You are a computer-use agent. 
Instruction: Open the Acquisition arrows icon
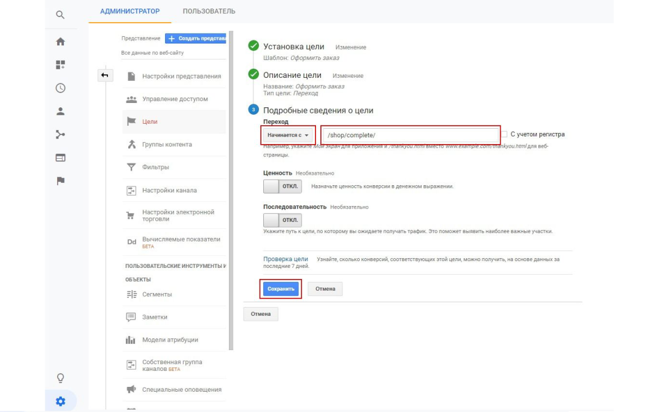[x=61, y=134]
